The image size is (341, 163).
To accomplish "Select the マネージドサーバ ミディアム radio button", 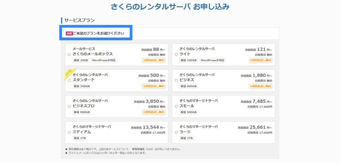I will [69, 132].
